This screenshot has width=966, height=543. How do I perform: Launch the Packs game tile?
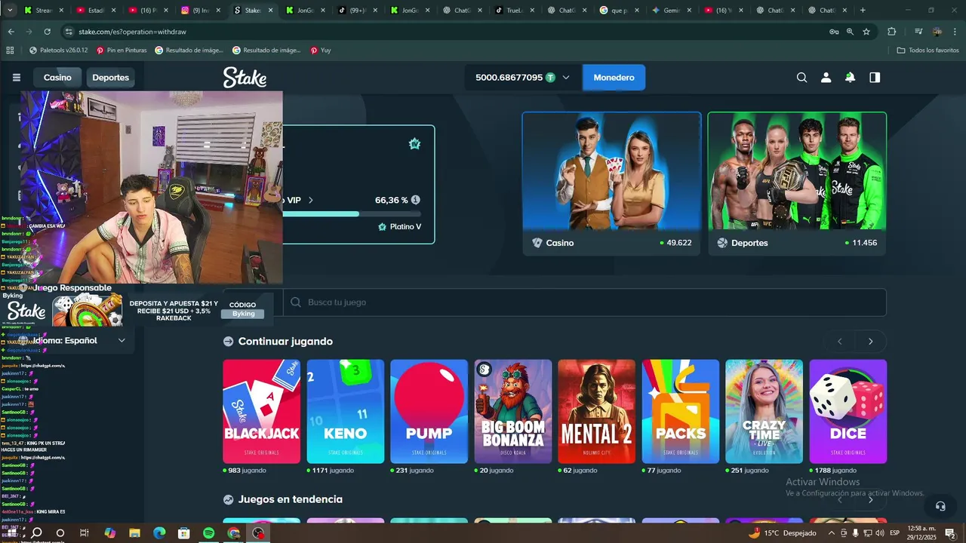click(680, 411)
